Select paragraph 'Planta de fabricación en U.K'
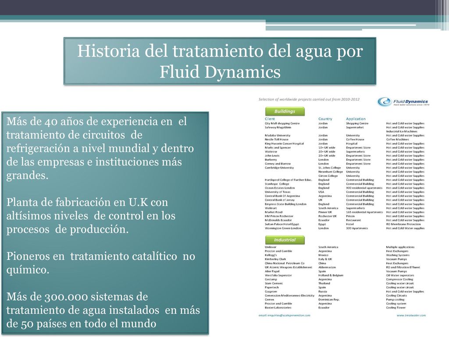 click(x=91, y=216)
